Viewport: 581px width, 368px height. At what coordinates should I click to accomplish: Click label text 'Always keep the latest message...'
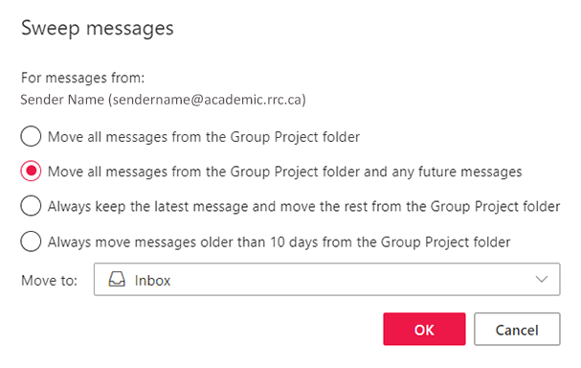(x=303, y=207)
